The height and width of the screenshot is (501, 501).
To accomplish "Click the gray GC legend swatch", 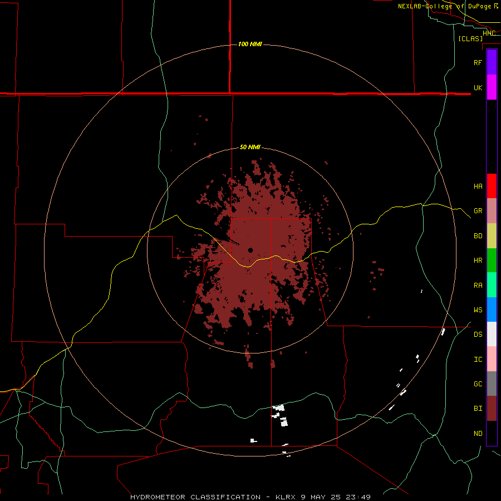I will [492, 384].
